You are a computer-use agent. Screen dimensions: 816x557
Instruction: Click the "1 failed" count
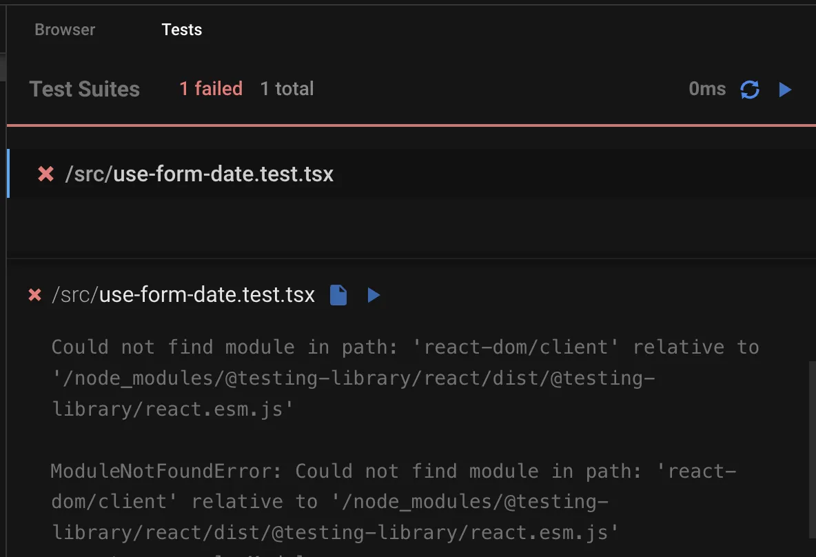tap(211, 89)
